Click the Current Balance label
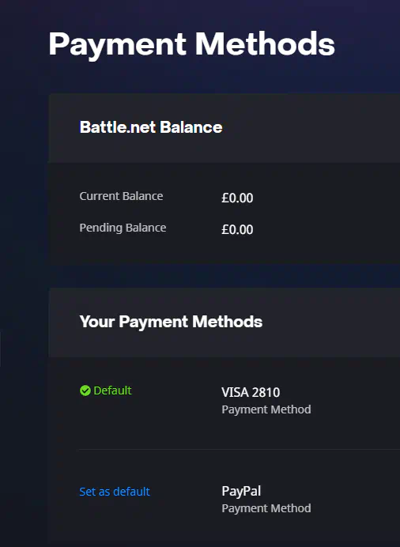 [x=121, y=196]
